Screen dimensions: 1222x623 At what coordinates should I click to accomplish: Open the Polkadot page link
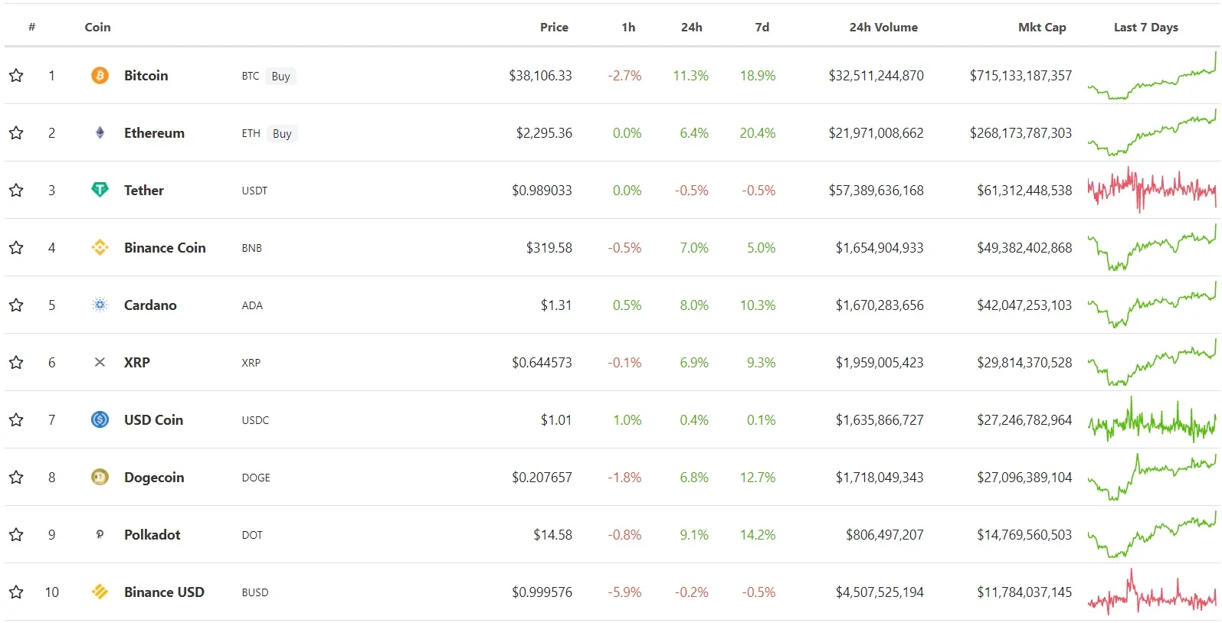[152, 534]
